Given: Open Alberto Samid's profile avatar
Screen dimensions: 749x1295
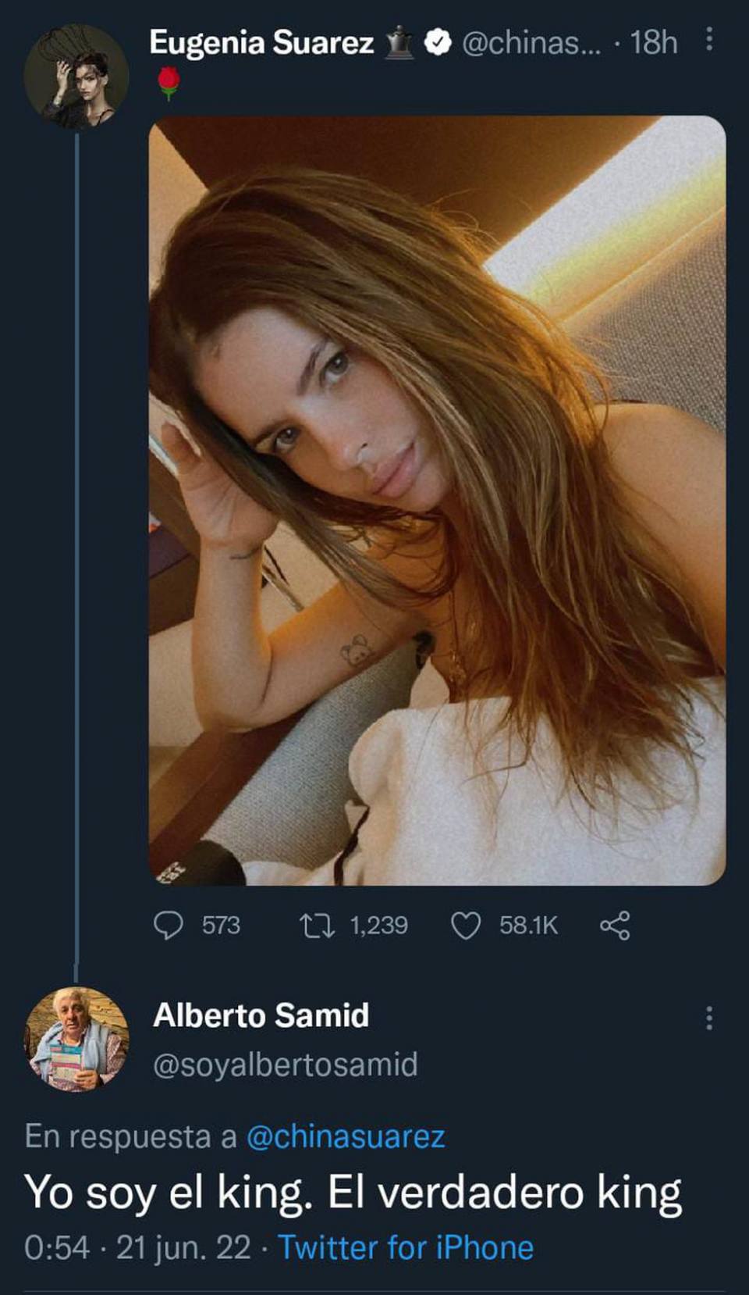Looking at the screenshot, I should click(76, 1039).
